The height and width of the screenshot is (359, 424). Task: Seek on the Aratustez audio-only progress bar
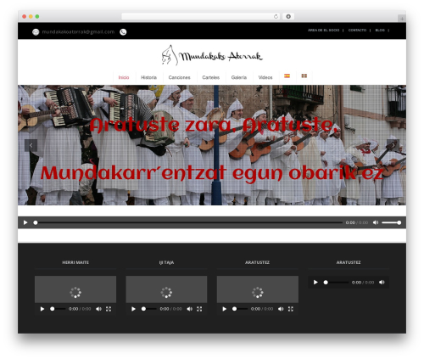[x=336, y=282]
